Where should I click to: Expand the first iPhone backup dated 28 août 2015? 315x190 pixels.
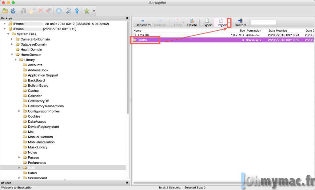click(4, 24)
